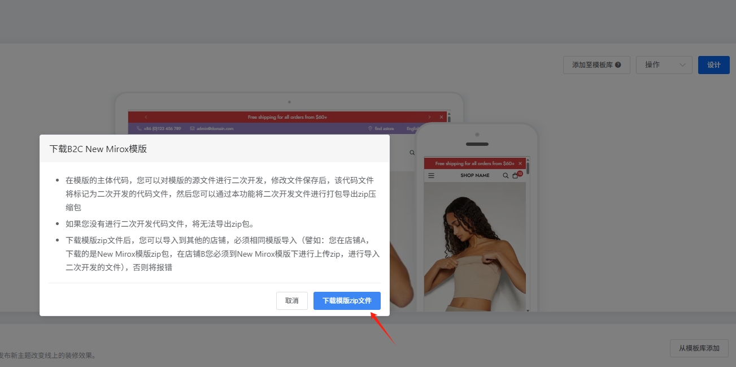
Task: Close the free shipping banner in mobile preview
Action: click(x=520, y=163)
